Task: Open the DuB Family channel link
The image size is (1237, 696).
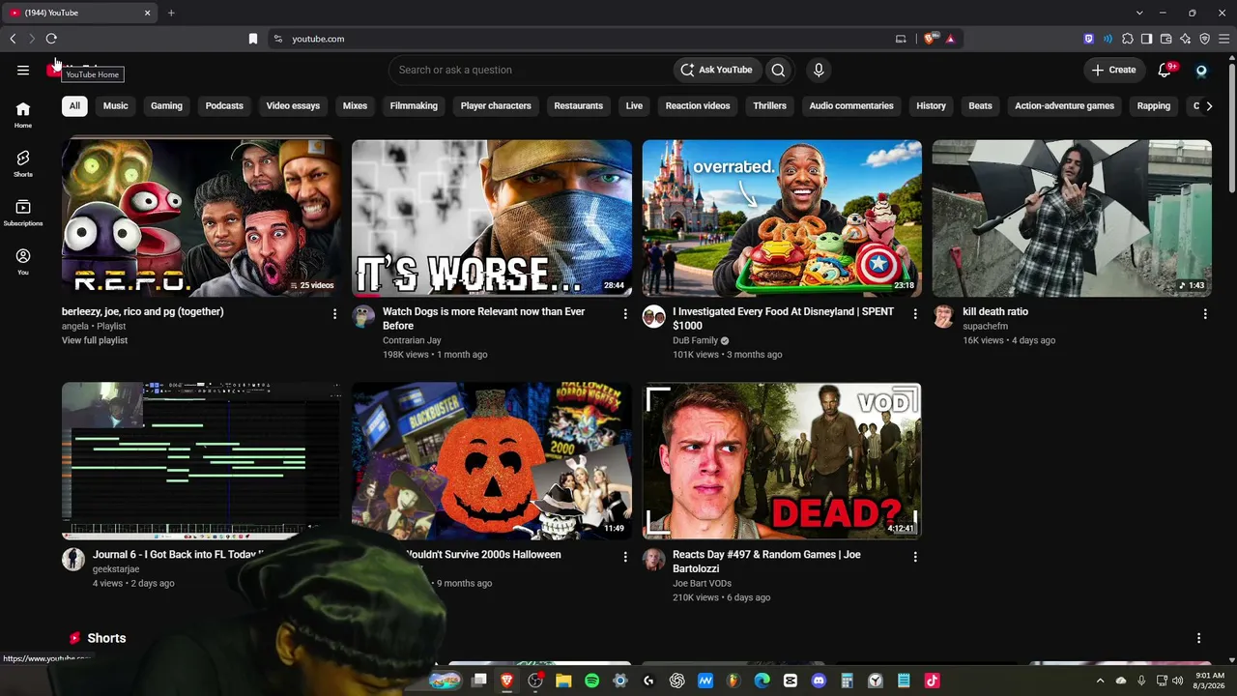Action: [x=696, y=340]
